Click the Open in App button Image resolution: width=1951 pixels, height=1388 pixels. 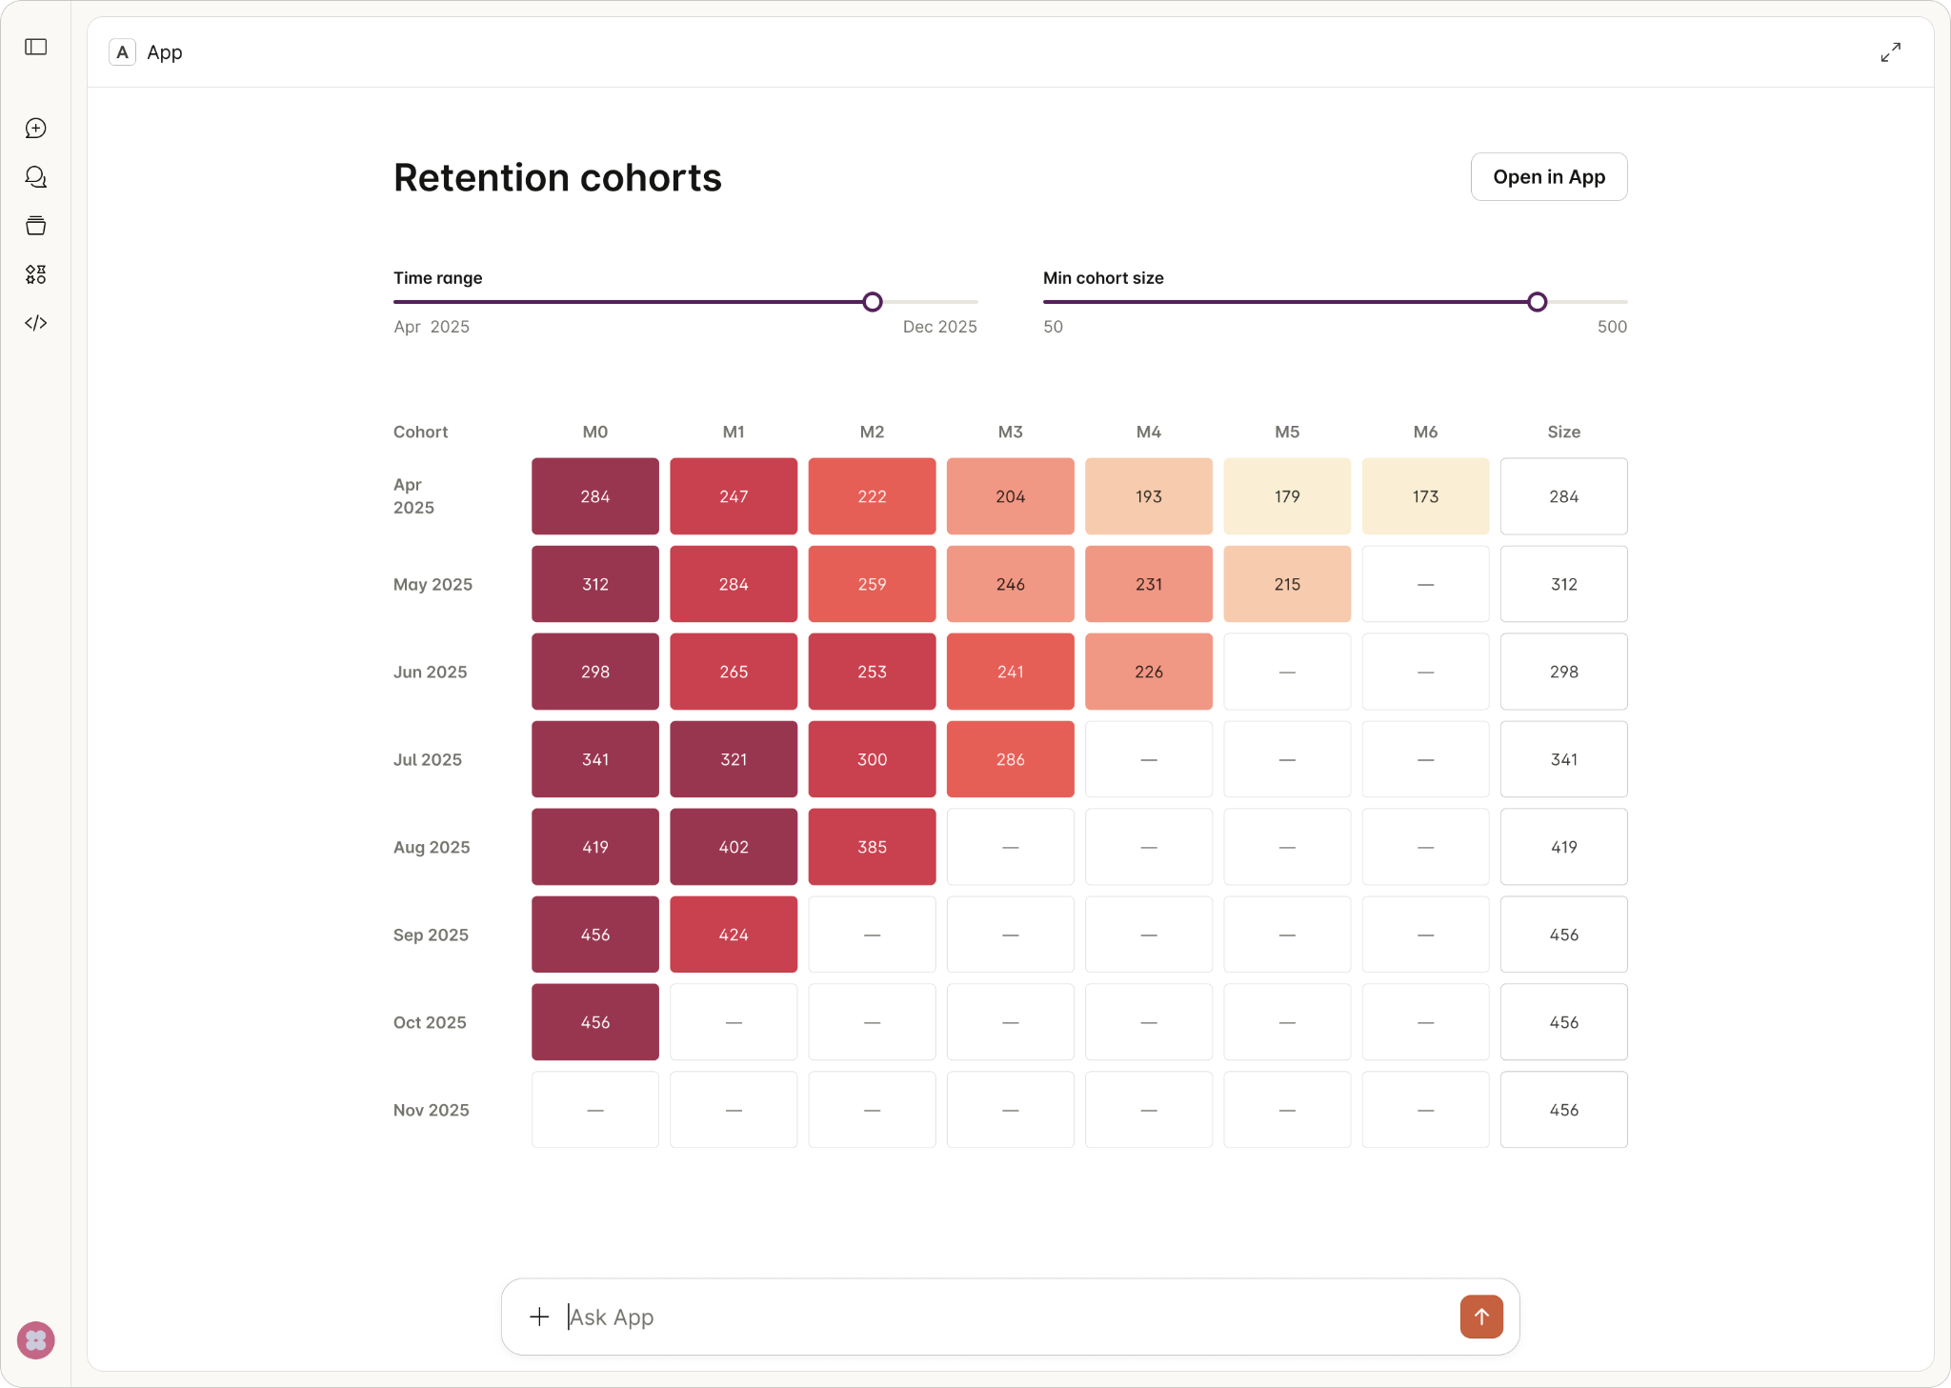[x=1547, y=176]
